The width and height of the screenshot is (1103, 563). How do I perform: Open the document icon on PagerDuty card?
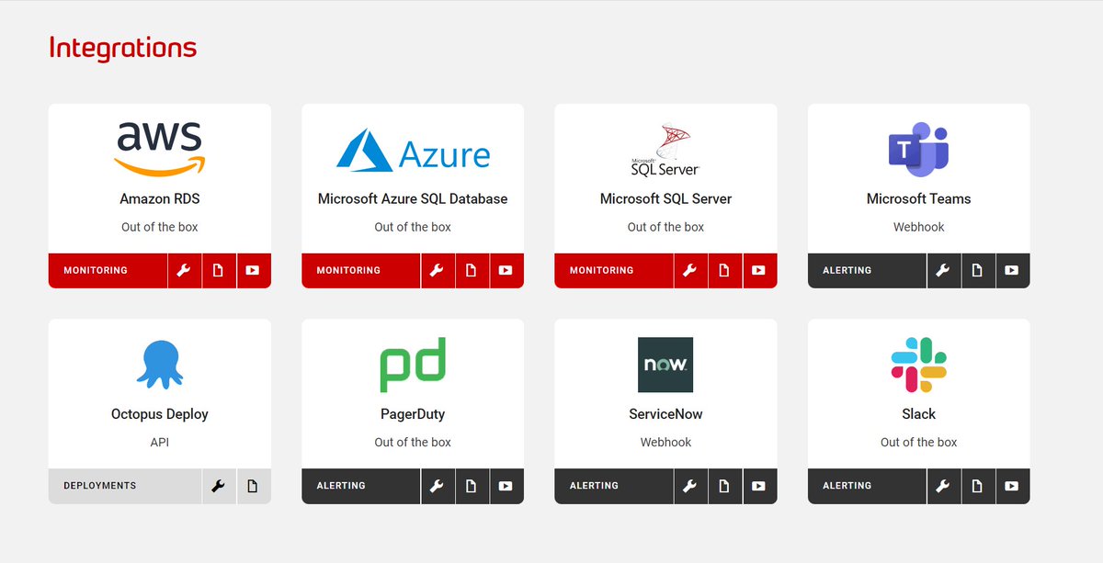coord(472,486)
